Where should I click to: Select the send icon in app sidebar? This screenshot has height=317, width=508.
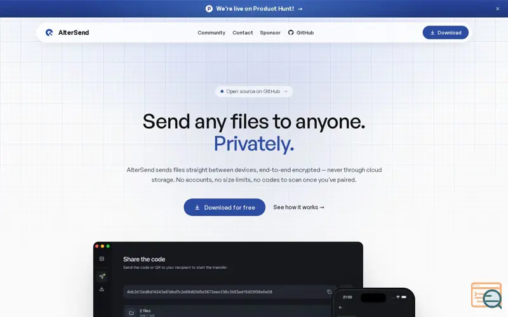pyautogui.click(x=102, y=276)
